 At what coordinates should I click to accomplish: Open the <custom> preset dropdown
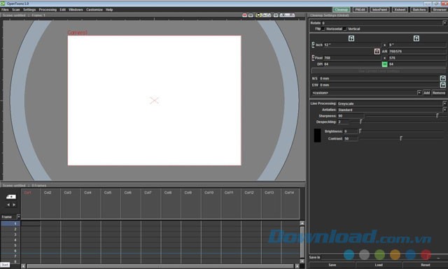click(x=419, y=93)
